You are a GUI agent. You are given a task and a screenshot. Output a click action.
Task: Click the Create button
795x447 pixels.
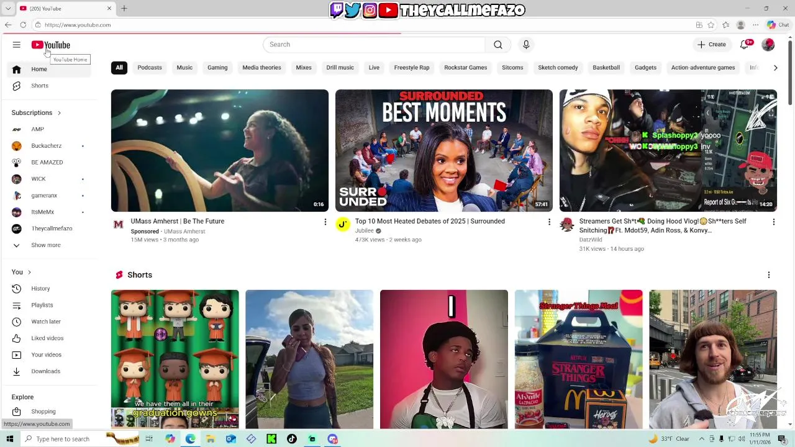click(x=712, y=45)
